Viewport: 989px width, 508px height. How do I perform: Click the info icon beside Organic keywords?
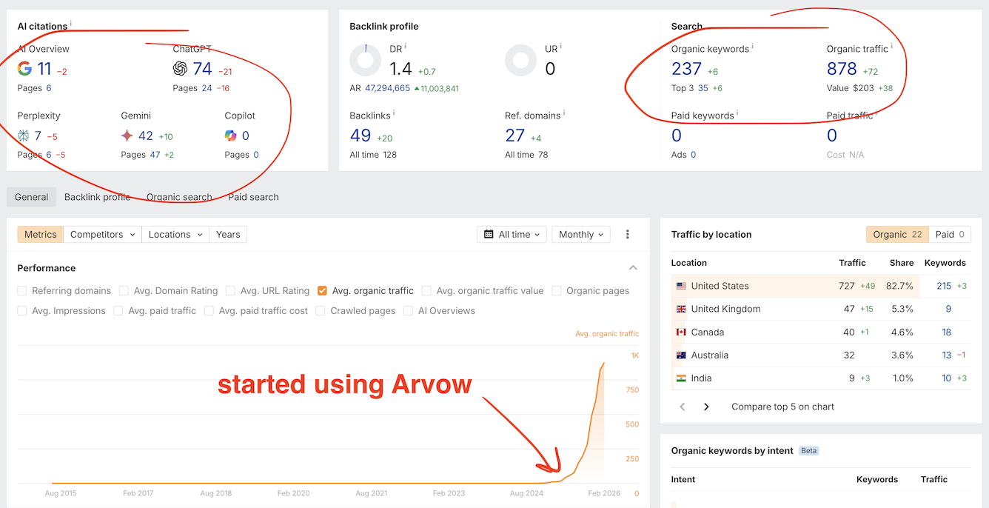coord(753,47)
